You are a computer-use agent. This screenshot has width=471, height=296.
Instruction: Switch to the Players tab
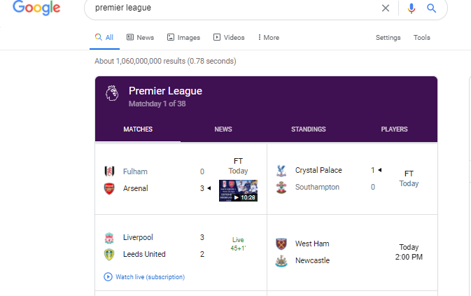click(x=394, y=129)
